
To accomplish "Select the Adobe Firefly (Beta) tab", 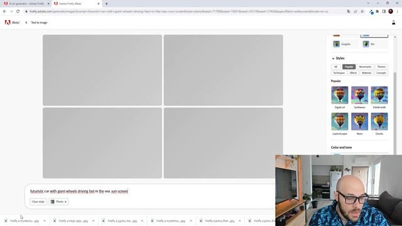I will pos(77,4).
